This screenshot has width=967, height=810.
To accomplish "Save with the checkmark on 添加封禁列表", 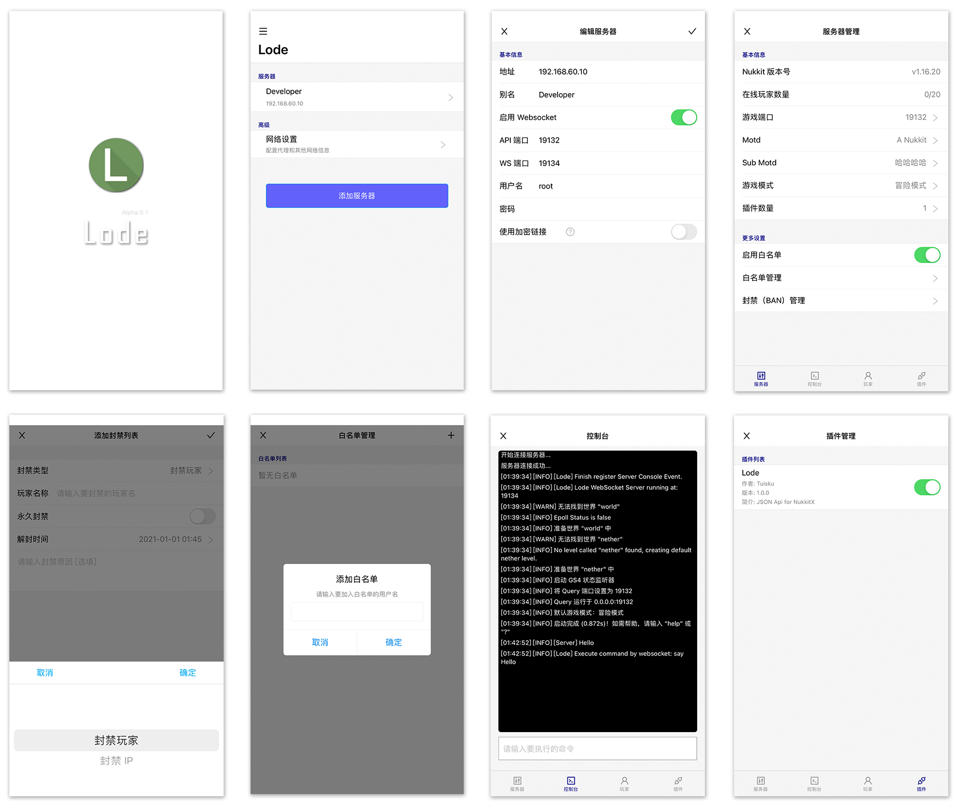I will tap(211, 435).
